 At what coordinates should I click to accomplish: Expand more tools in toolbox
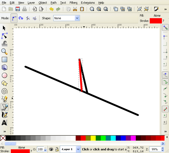5,131
